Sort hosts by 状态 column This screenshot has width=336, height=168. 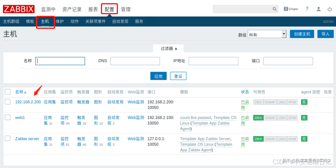point(245,92)
